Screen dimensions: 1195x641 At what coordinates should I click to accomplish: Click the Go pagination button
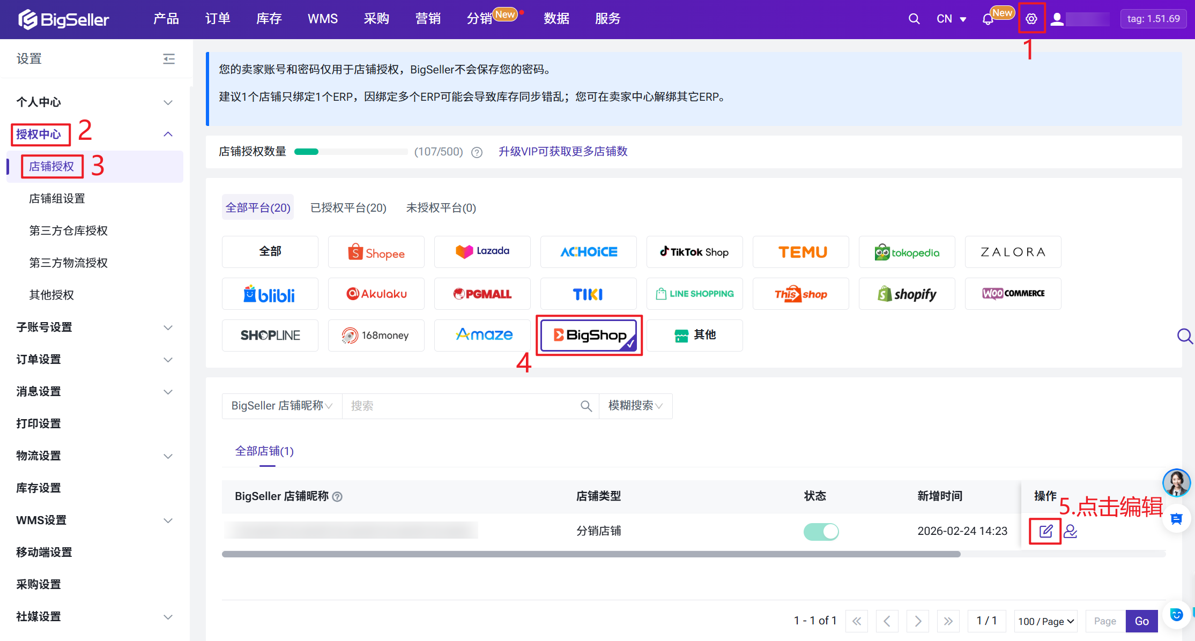(x=1142, y=621)
